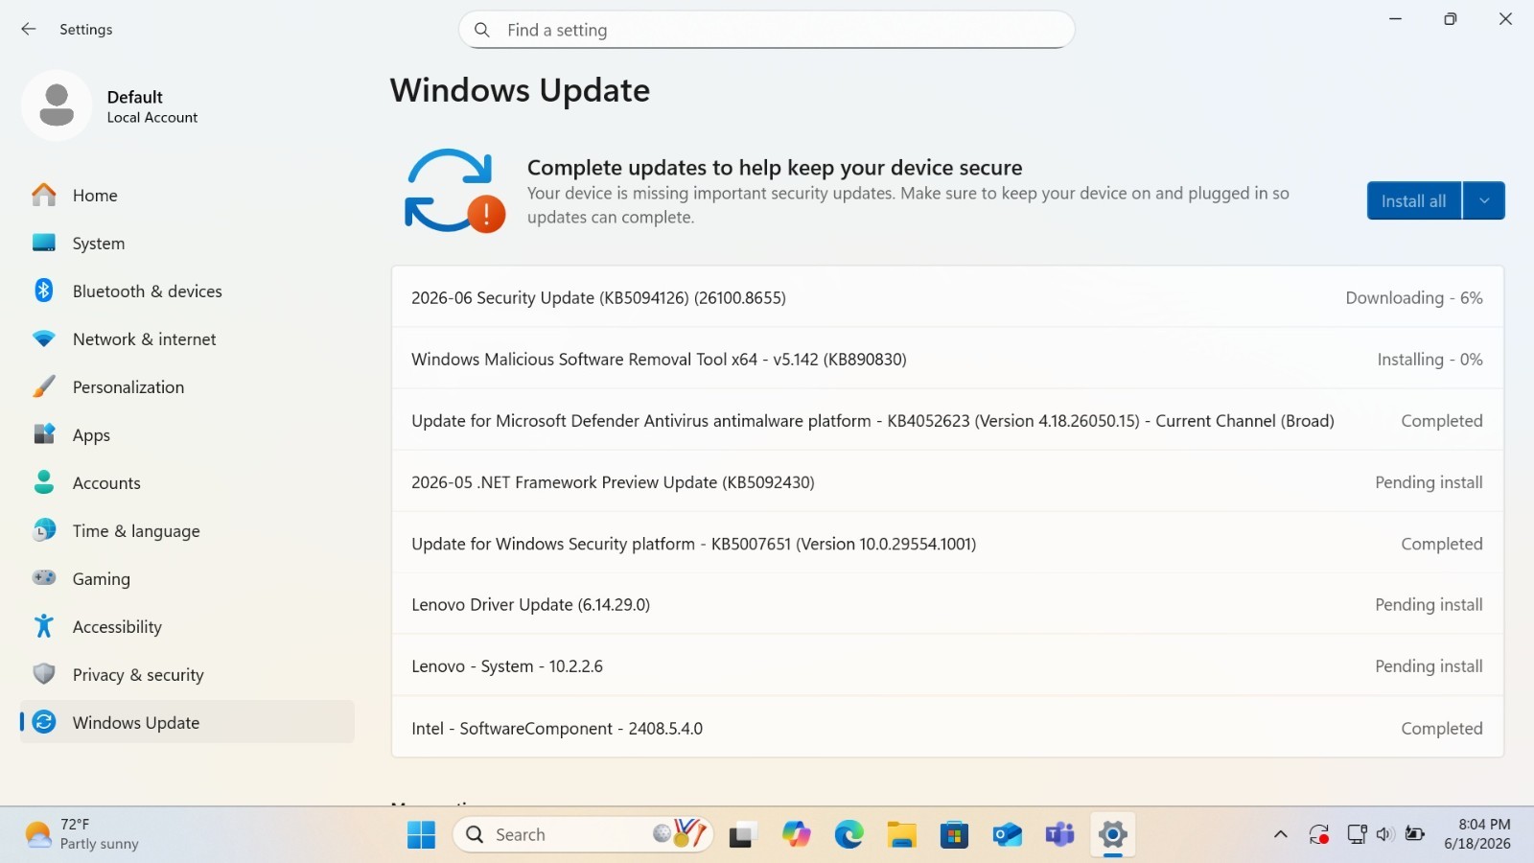This screenshot has width=1534, height=863.
Task: Open Microsoft Edge from the taskbar
Action: [x=848, y=834]
